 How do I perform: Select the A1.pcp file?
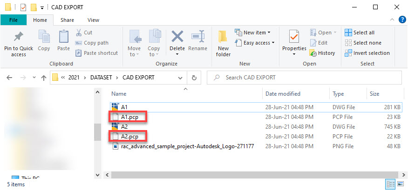[x=256, y=117]
